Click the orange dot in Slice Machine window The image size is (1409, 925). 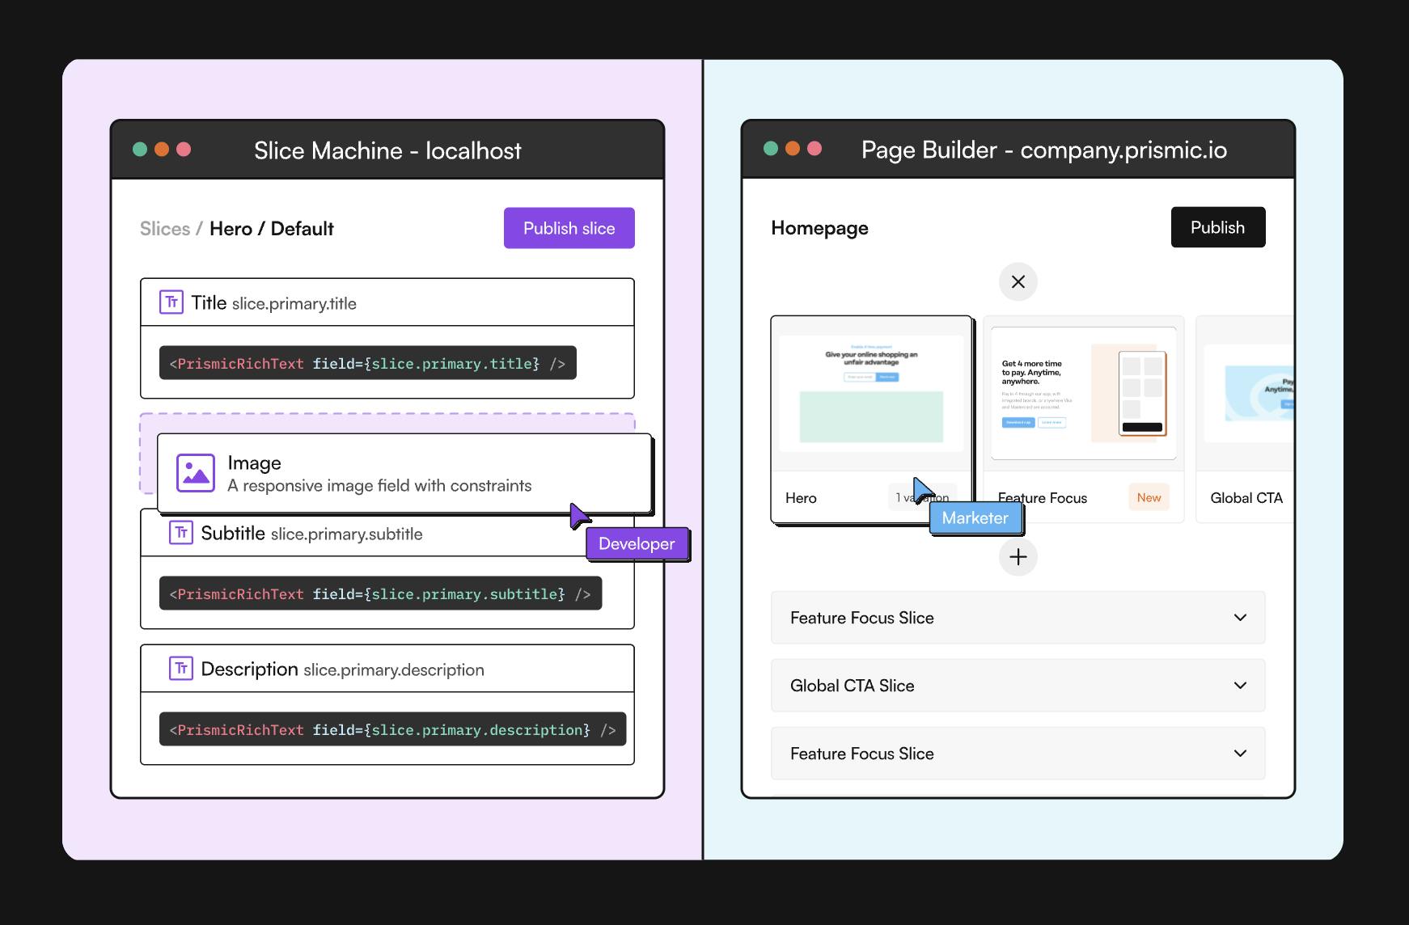pyautogui.click(x=162, y=150)
